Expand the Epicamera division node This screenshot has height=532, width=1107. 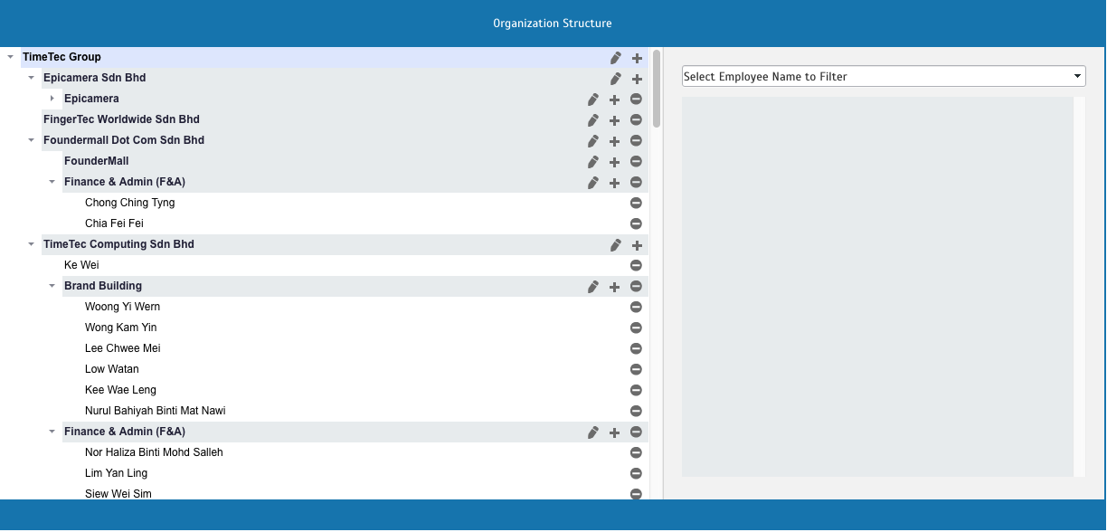[x=52, y=99]
